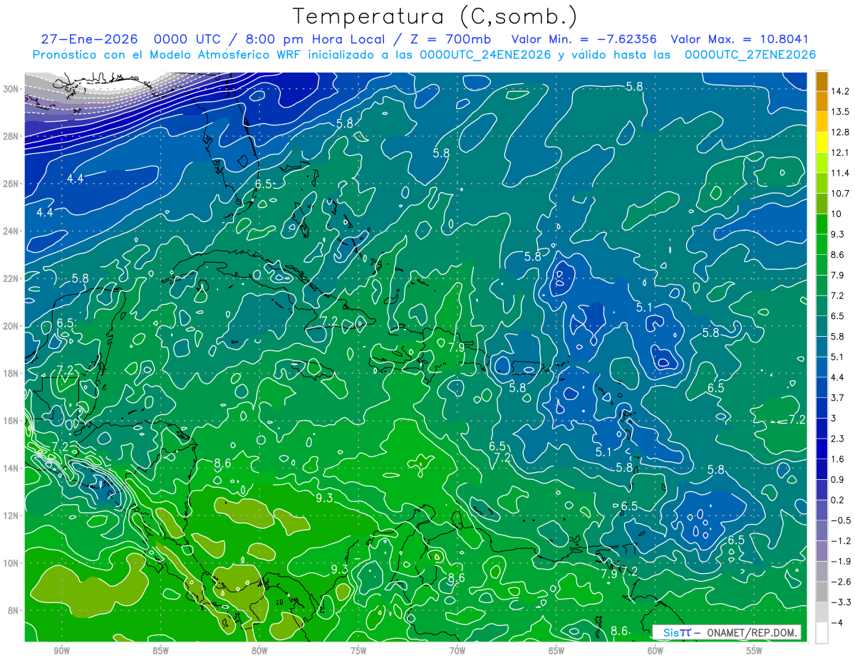
Task: Click the Pronóstico con el Modelo Atmosférico WRF line
Action: (424, 54)
